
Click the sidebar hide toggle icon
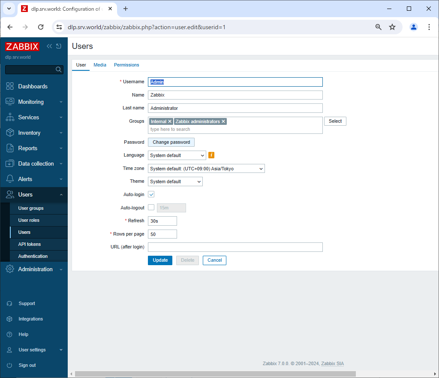point(59,46)
